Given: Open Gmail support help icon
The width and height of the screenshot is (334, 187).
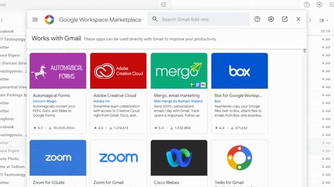Looking at the screenshot, I should pos(306,5).
